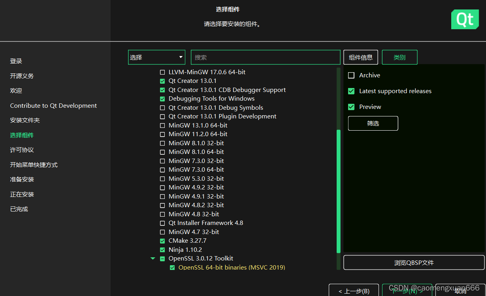Check the MinGW 7.3.0 64-bit checkbox

click(162, 170)
